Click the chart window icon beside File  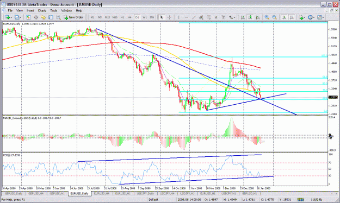coord(4,10)
